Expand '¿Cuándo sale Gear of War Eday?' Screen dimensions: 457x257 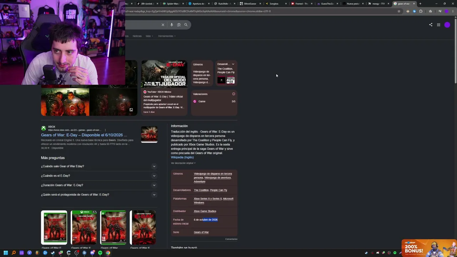[99, 166]
